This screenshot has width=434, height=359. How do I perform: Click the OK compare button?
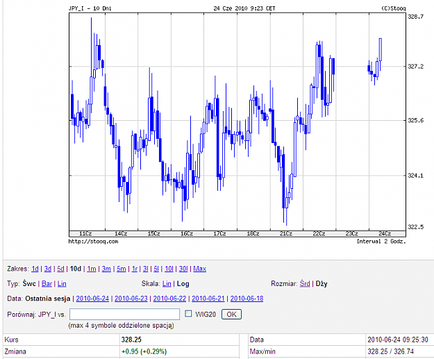coord(231,315)
